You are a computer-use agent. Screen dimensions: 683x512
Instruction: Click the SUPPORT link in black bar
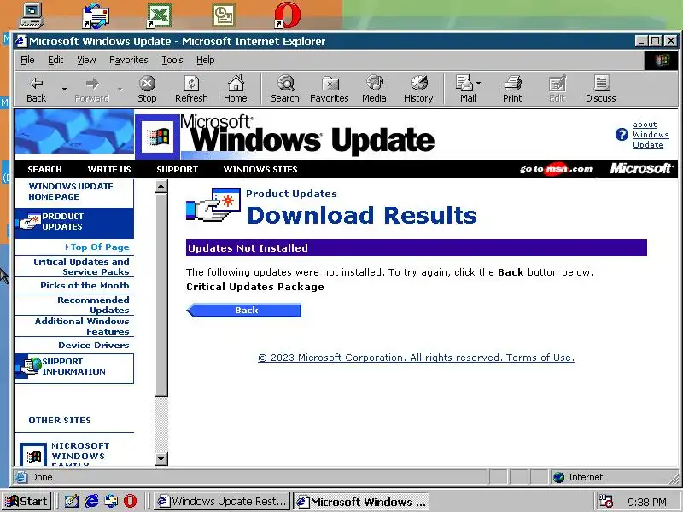(x=178, y=169)
